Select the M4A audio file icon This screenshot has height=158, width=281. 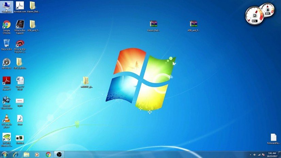[20, 120]
